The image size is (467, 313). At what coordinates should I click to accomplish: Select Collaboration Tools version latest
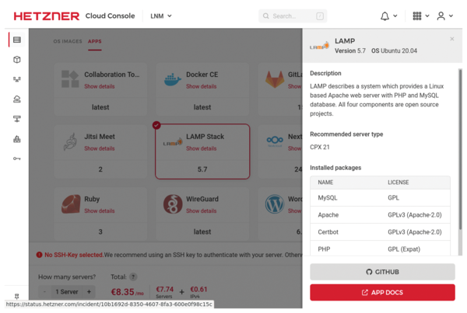100,107
